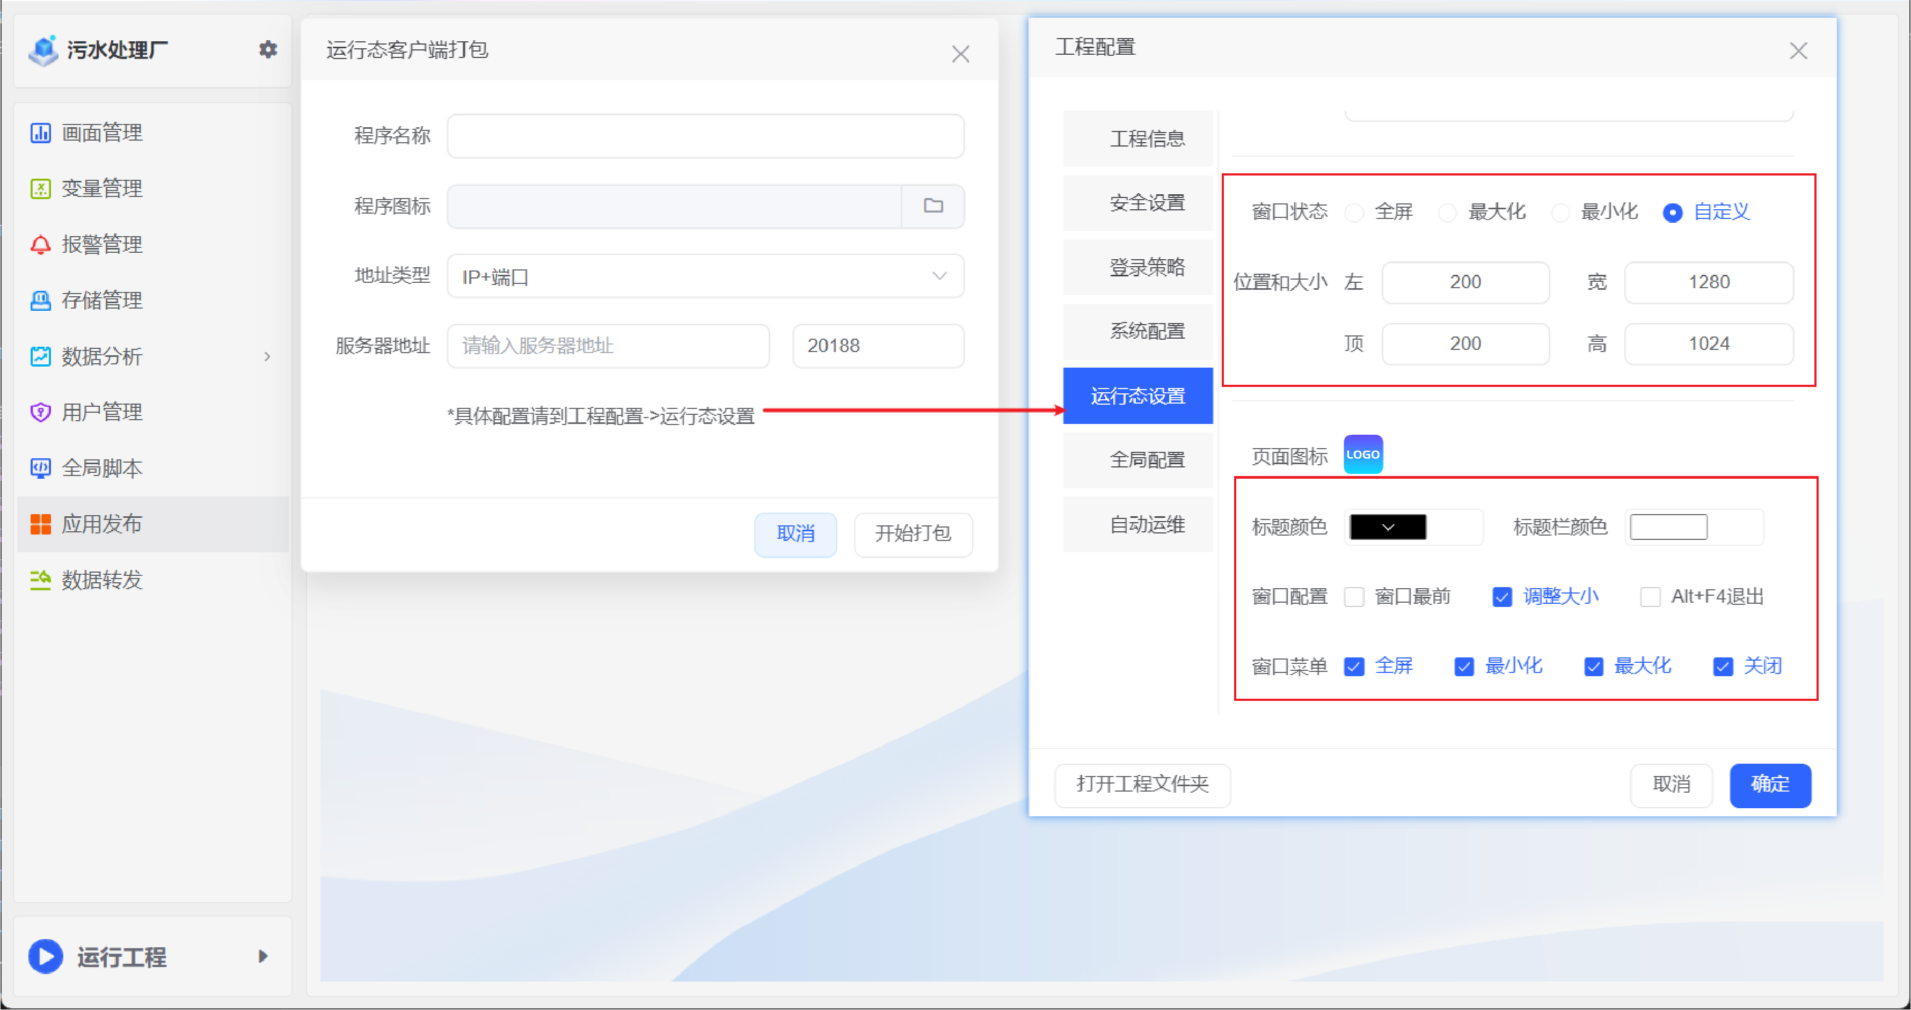The image size is (1911, 1010).
Task: Uncheck the 调整大小 checkbox
Action: (1502, 597)
